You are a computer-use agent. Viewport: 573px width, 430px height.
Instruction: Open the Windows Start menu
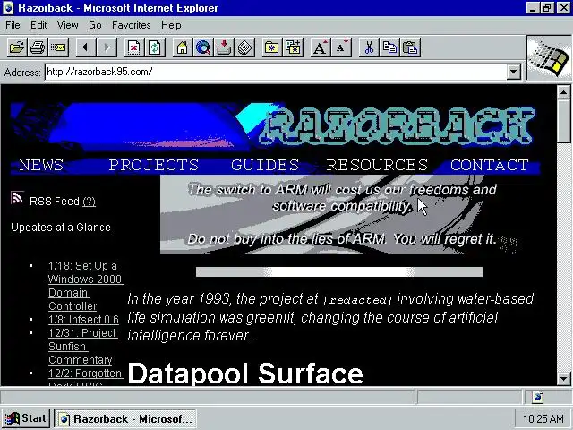(x=26, y=418)
